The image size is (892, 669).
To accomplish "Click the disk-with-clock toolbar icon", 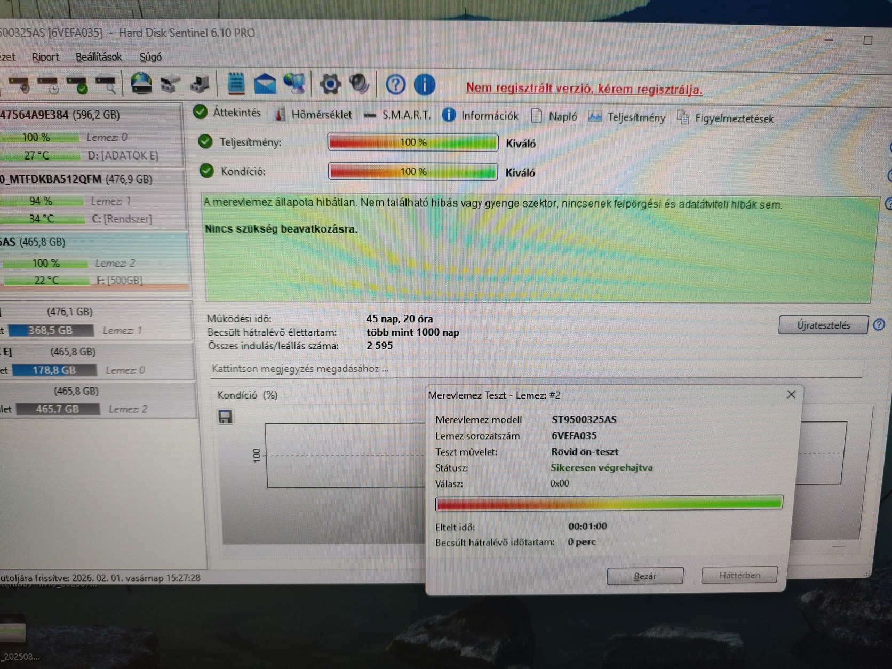I will [48, 85].
